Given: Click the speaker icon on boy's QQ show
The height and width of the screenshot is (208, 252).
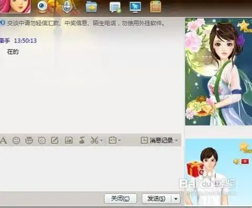Looking at the screenshot, I should point(236,161).
